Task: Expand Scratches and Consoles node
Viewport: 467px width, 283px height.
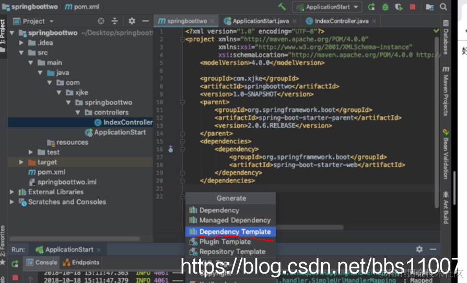Action: click(12, 202)
